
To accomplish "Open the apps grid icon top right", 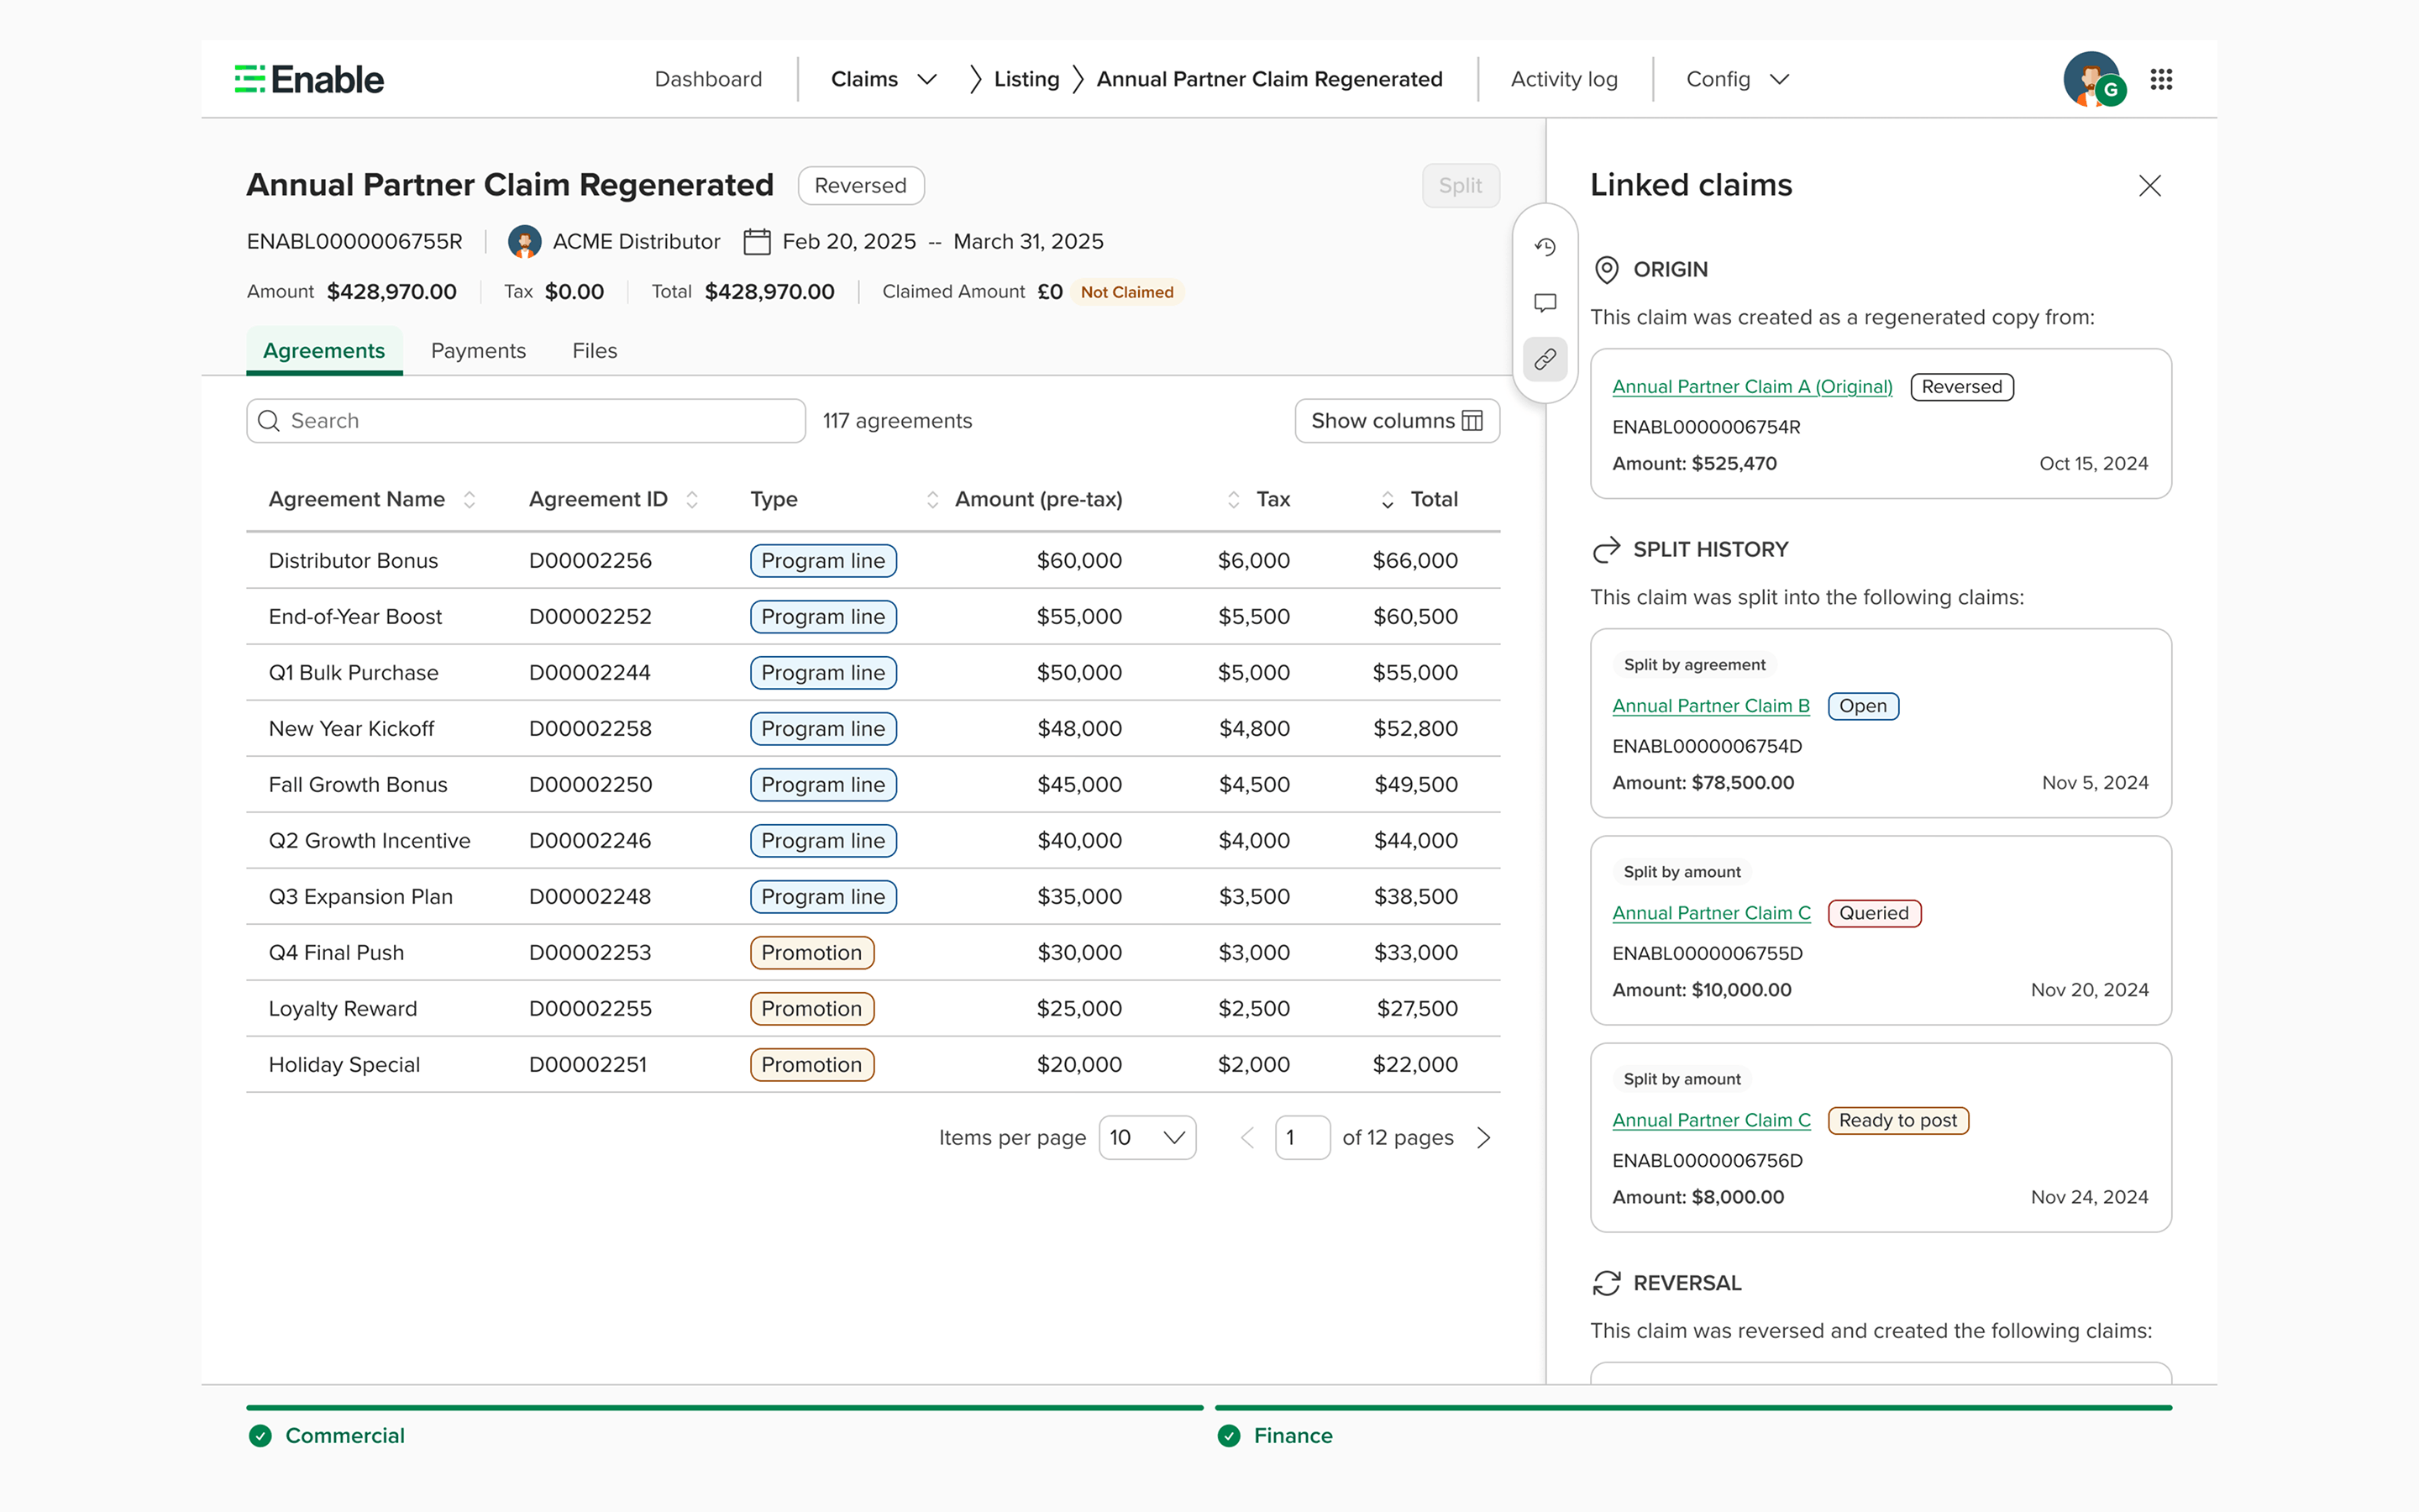I will (x=2160, y=79).
